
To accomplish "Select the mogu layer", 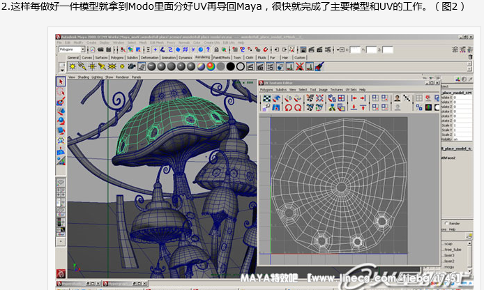I will [449, 267].
